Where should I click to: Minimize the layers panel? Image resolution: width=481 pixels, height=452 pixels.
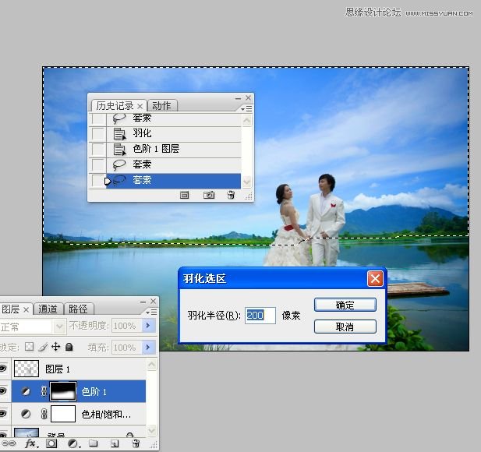coord(143,302)
